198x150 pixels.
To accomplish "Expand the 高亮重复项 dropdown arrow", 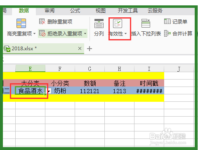I will pyautogui.click(x=34, y=33).
